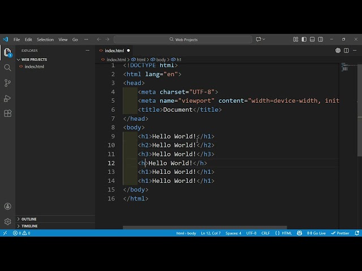This screenshot has height=271, width=362.
Task: Click the VS Code logo icon
Action: pos(5,40)
